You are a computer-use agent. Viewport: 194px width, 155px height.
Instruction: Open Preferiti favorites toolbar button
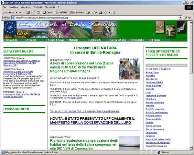(x=61, y=13)
